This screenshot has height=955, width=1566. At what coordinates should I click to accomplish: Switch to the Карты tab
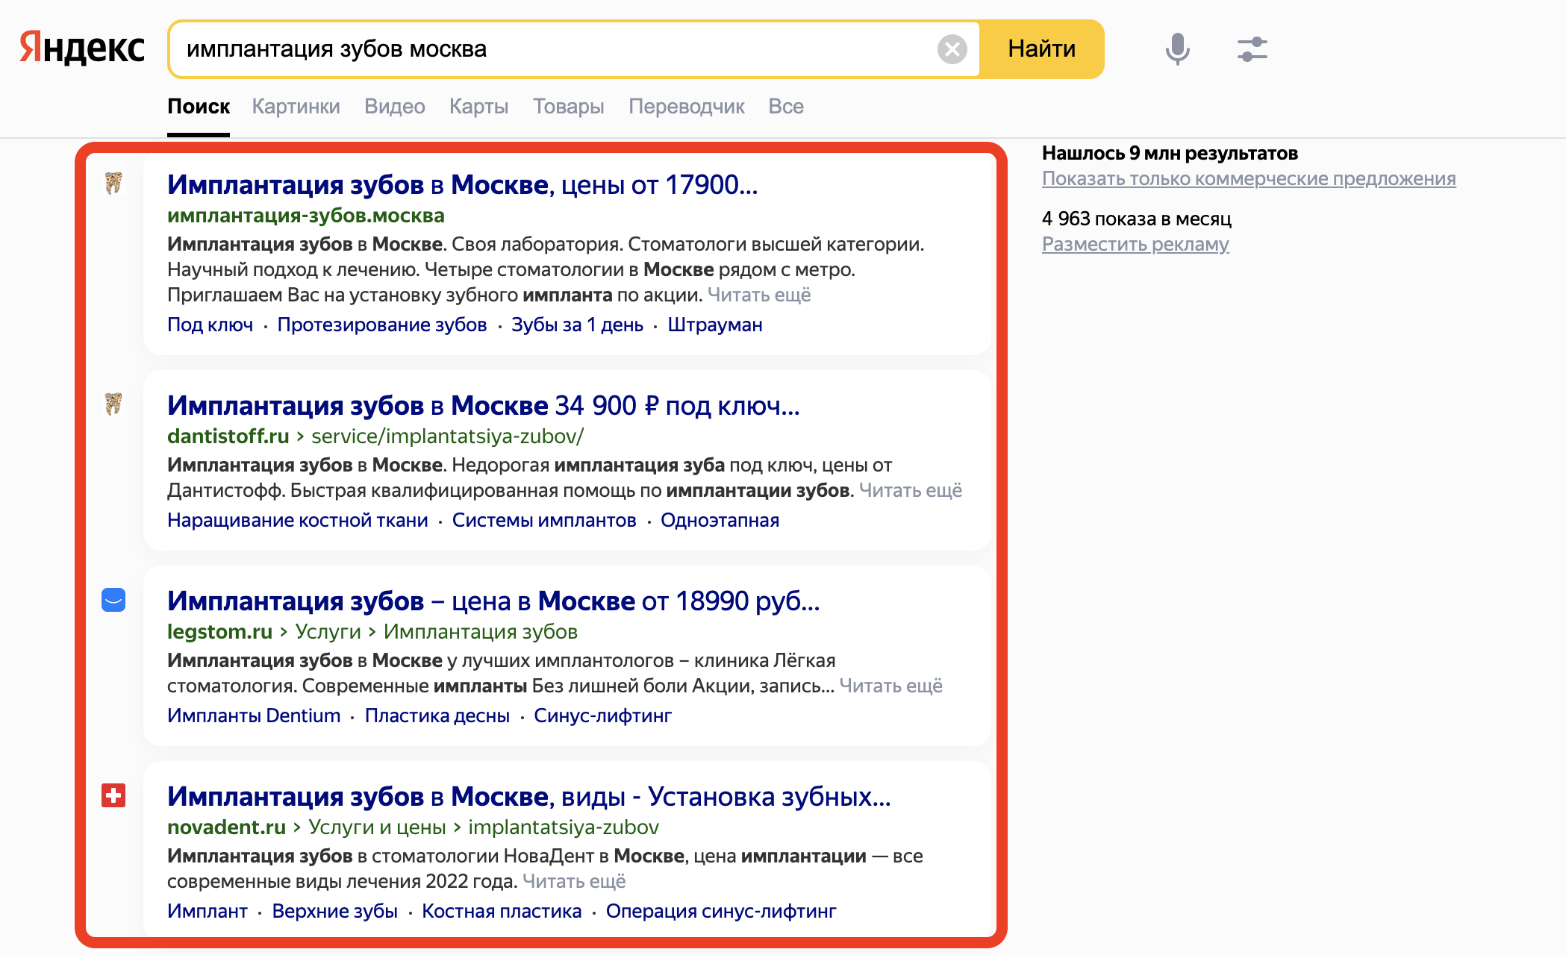tap(478, 107)
